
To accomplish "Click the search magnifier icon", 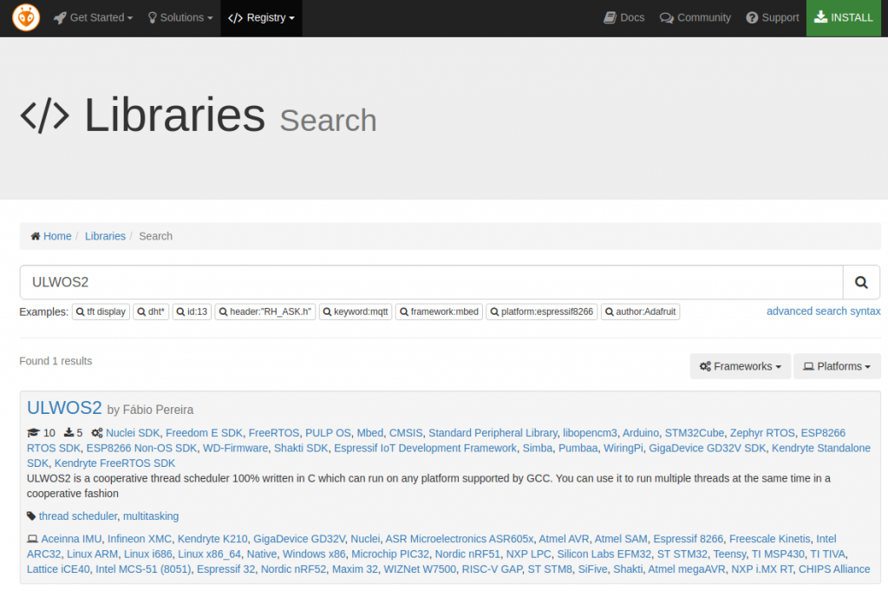I will [x=860, y=282].
